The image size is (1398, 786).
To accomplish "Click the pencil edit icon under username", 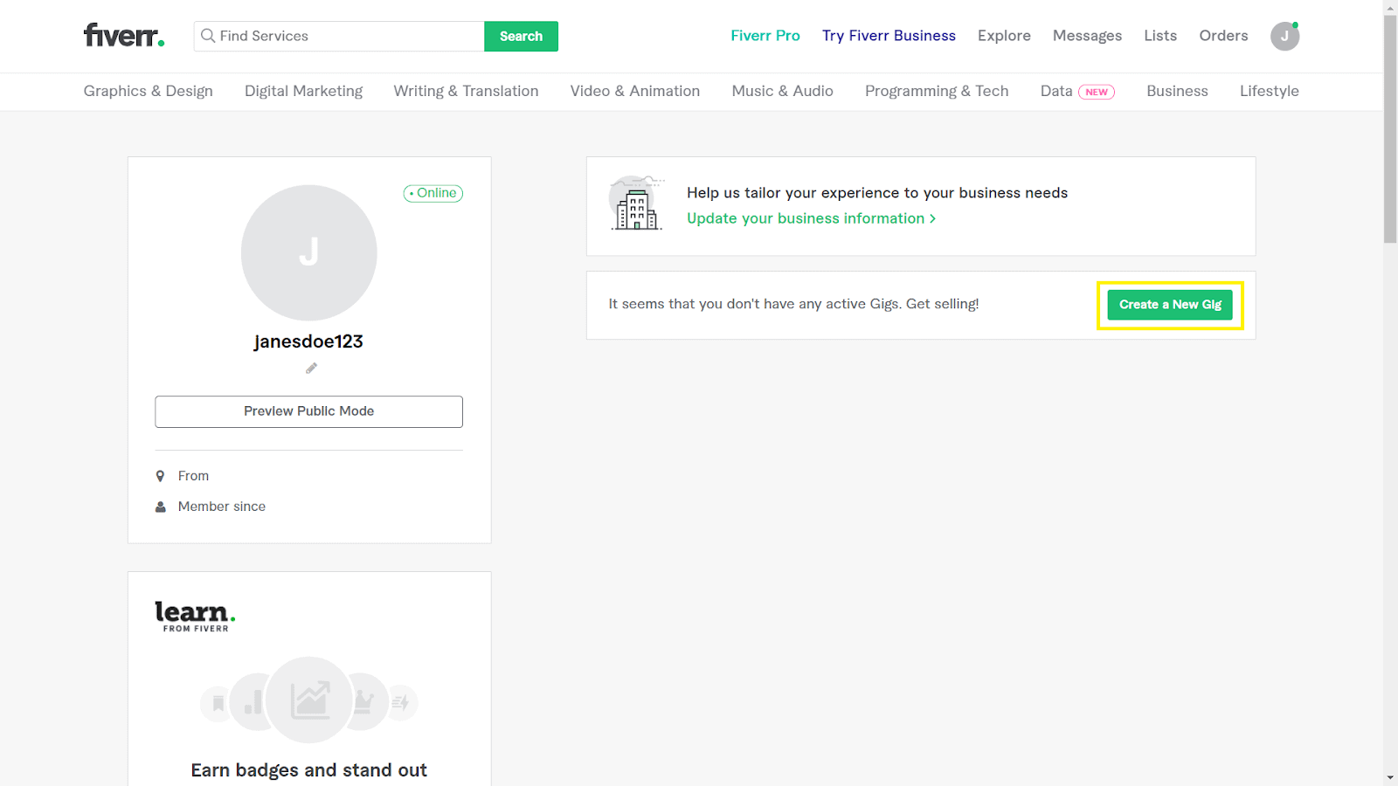I will tap(311, 369).
